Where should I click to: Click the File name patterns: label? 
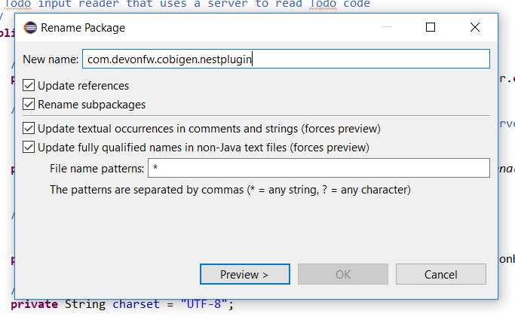[x=97, y=168]
